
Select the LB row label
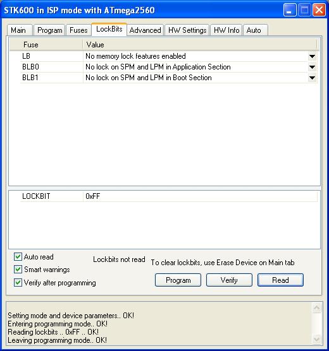click(27, 56)
